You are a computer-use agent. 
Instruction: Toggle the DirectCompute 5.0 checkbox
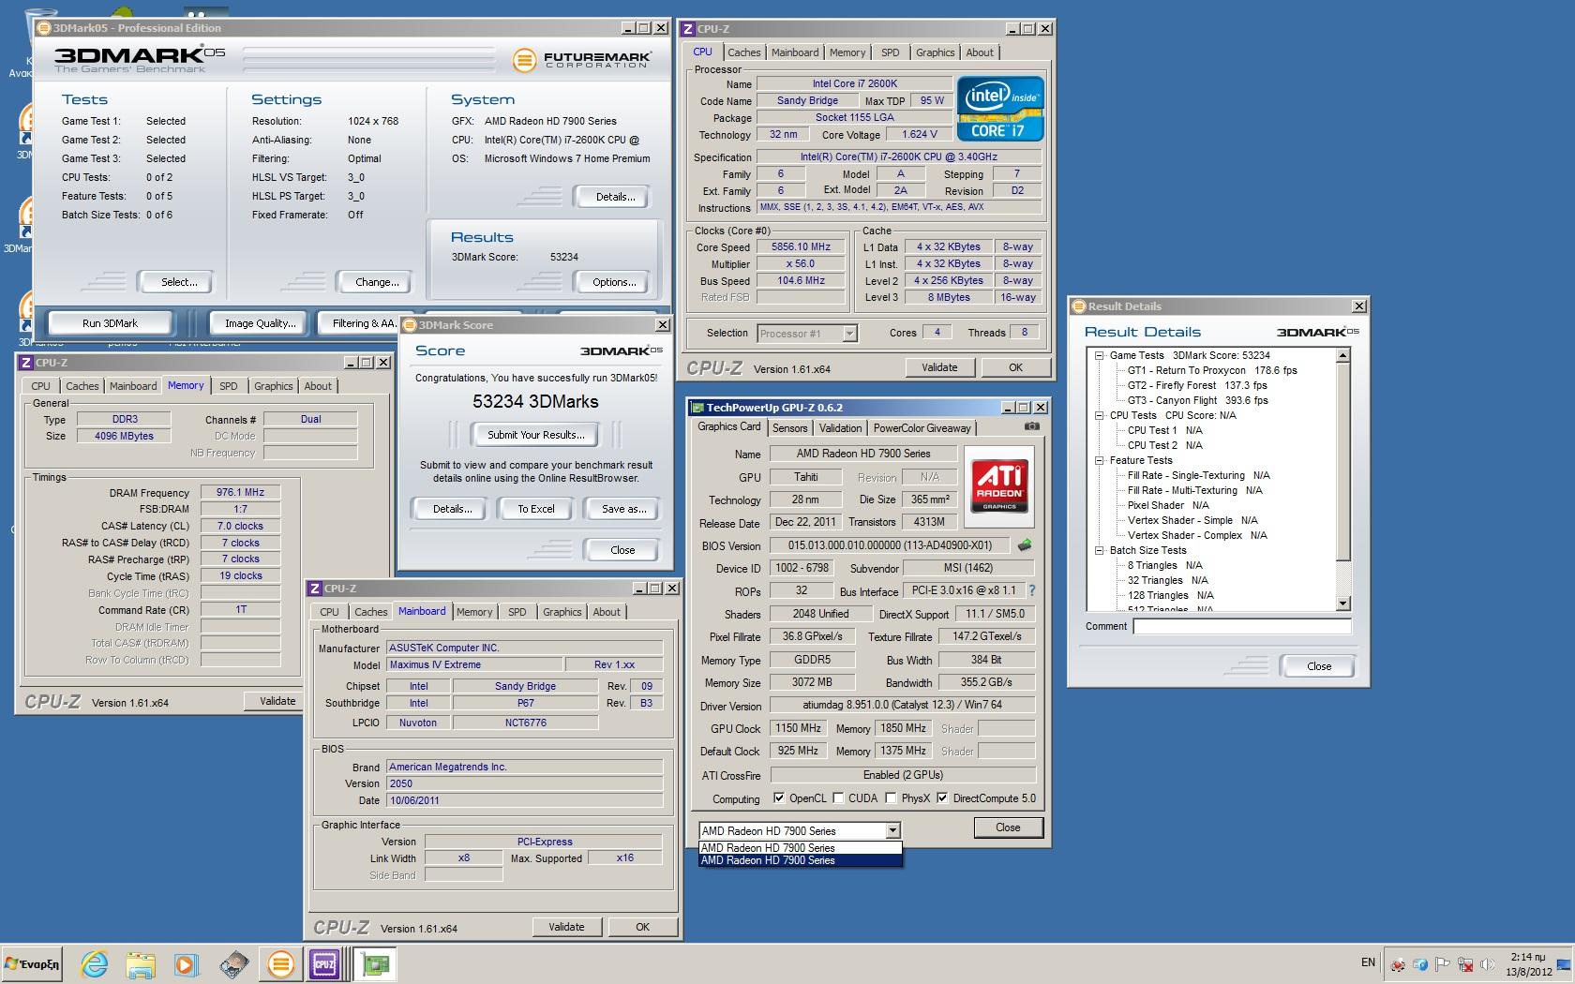(x=943, y=798)
